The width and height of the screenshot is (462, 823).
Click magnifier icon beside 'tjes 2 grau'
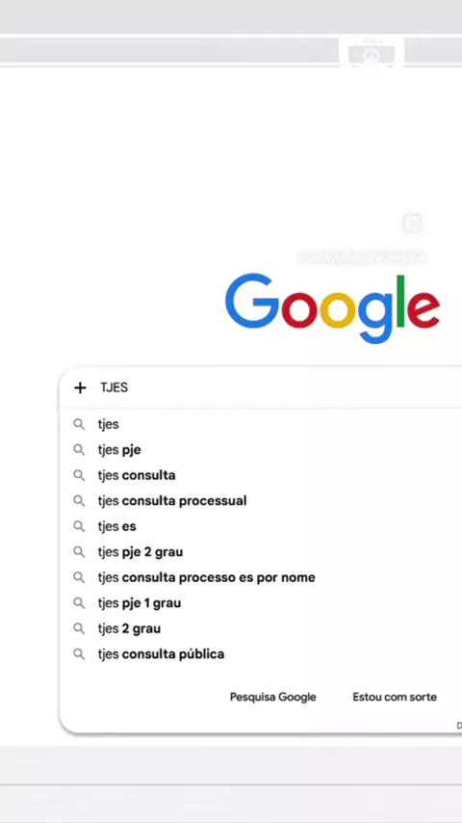tap(79, 628)
